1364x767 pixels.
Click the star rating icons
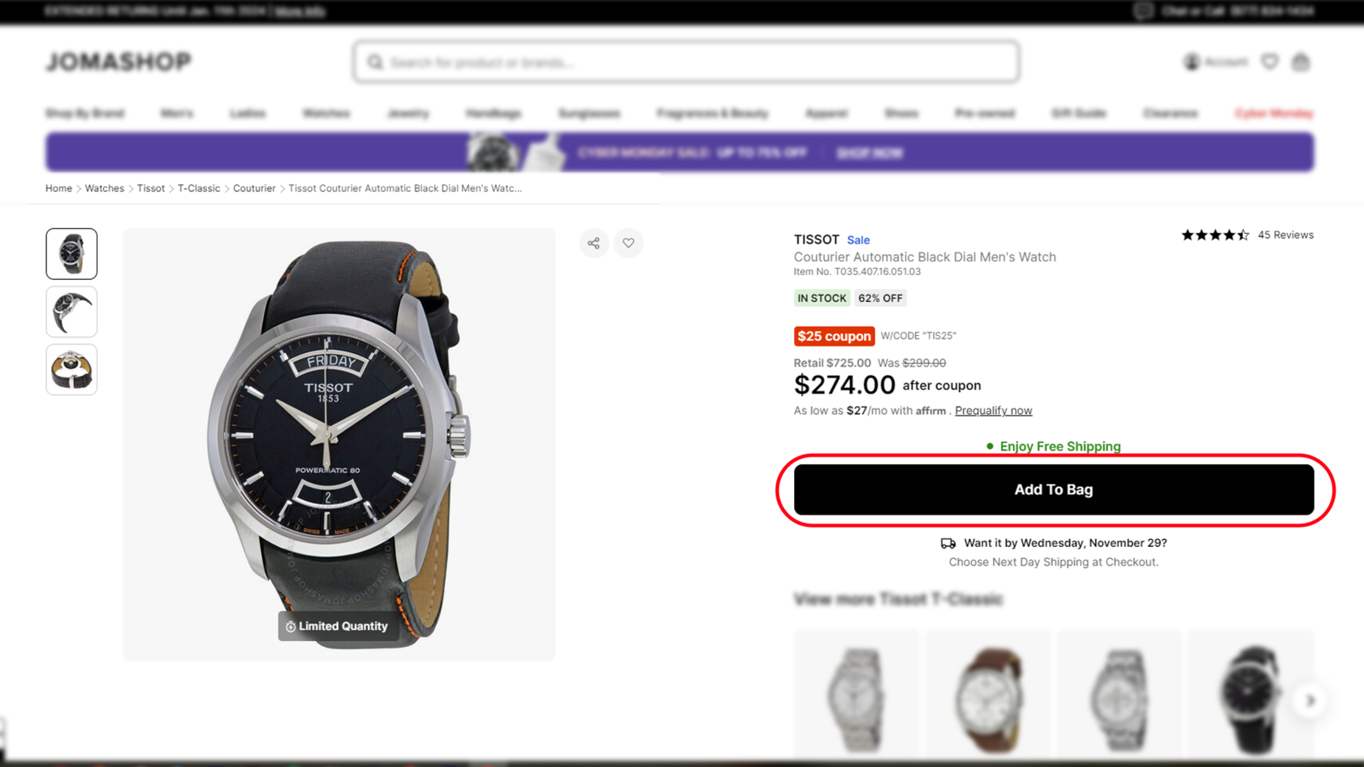pyautogui.click(x=1215, y=235)
